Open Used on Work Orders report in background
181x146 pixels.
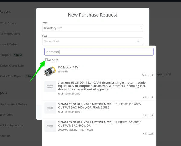(13, 104)
